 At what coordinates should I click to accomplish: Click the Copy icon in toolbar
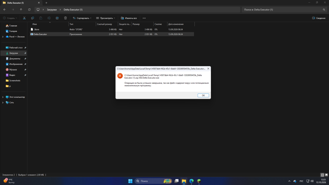click(x=33, y=18)
